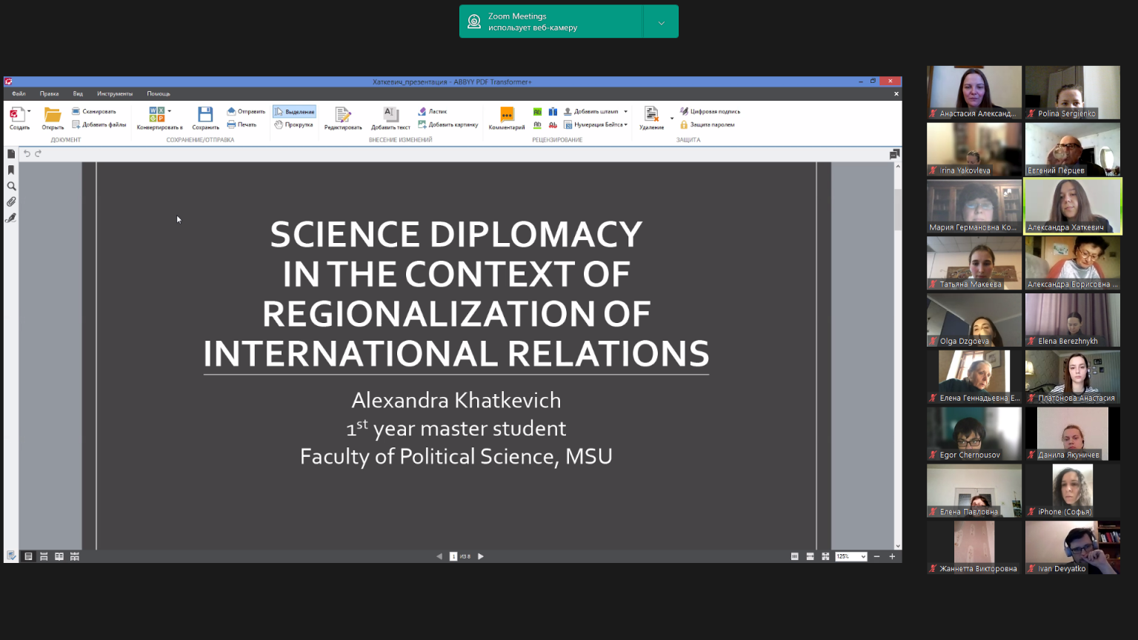The height and width of the screenshot is (640, 1138).
Task: Go to next page with the arrow button
Action: [x=481, y=556]
